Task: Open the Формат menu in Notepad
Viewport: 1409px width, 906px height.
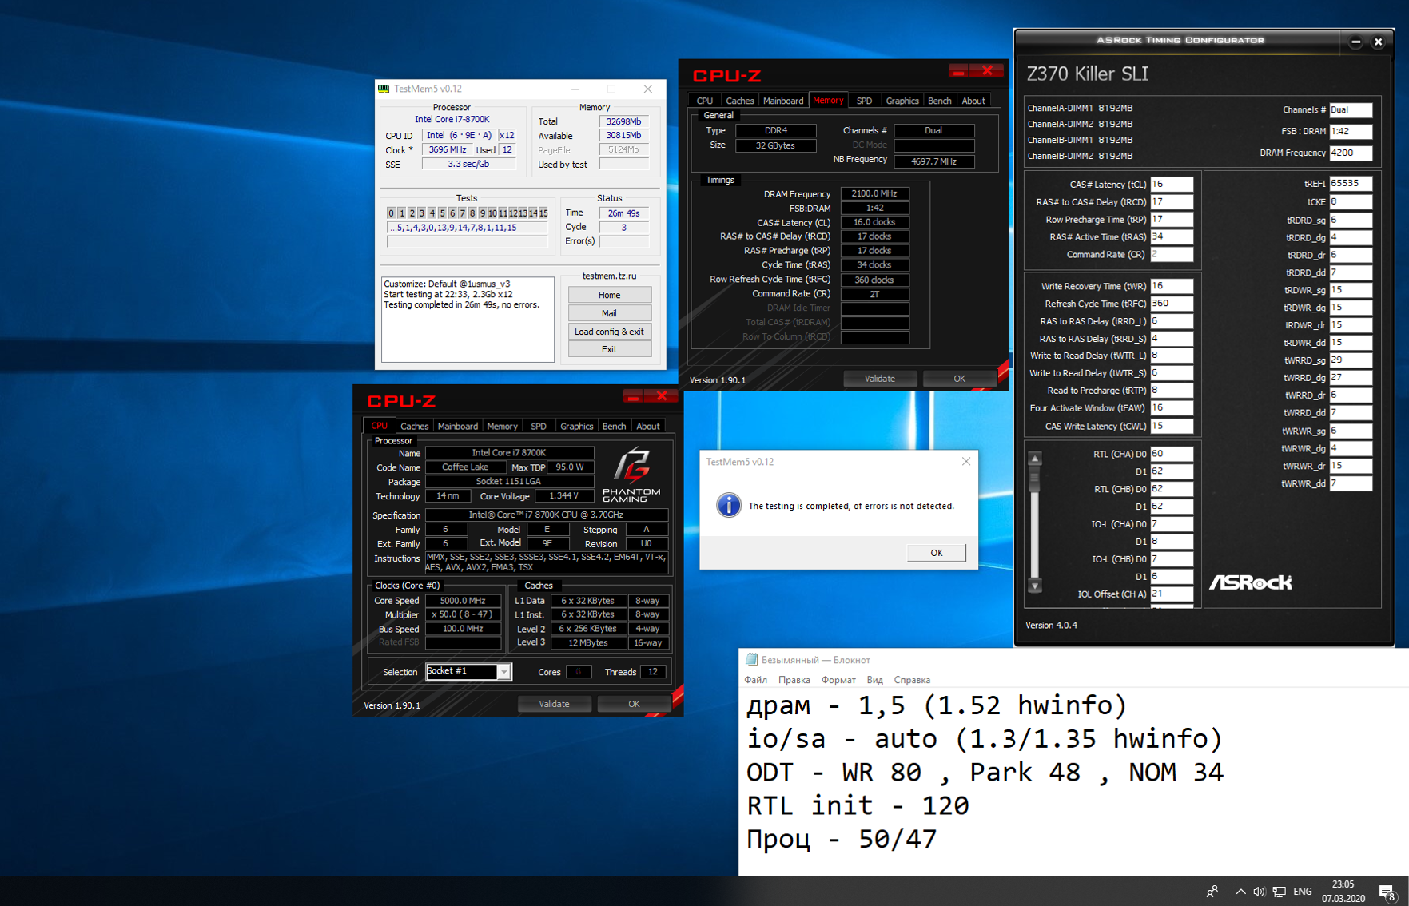Action: [838, 680]
